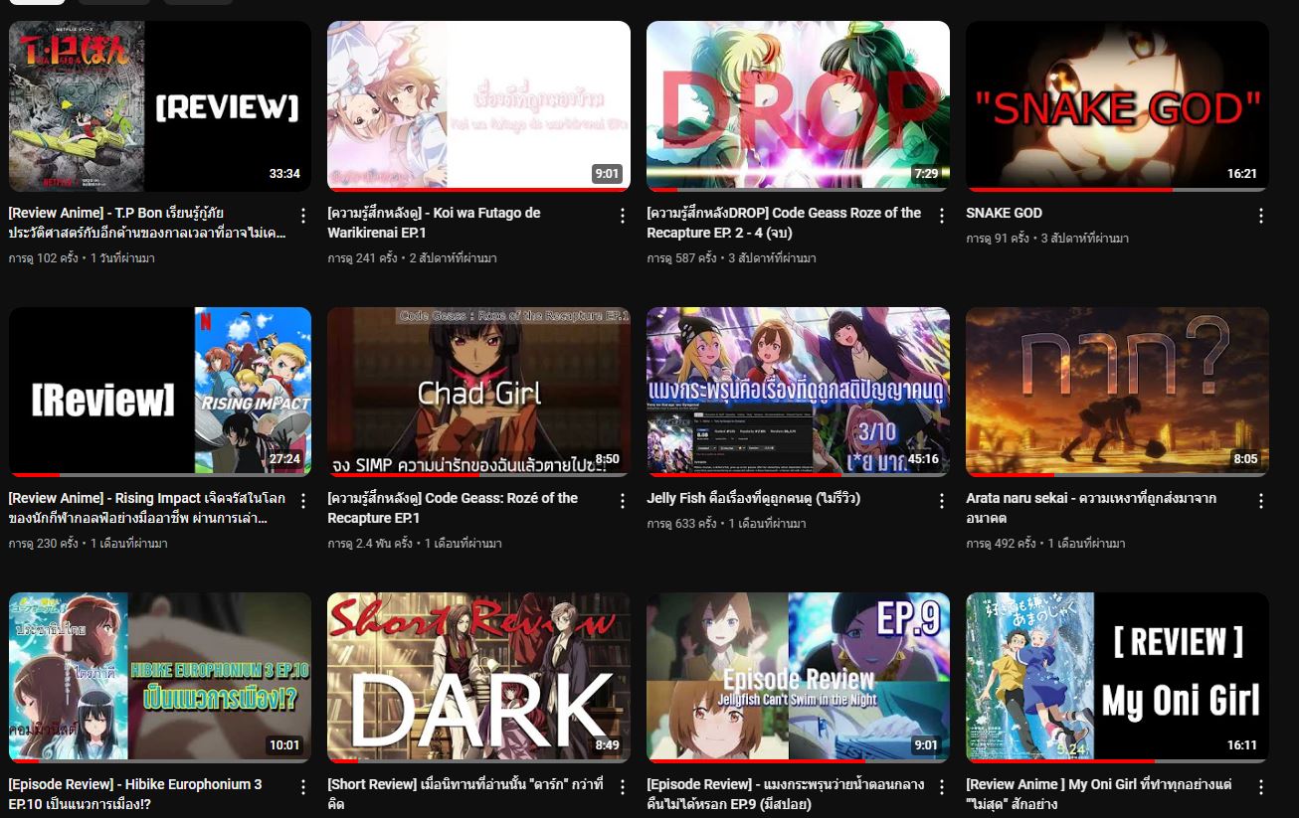The width and height of the screenshot is (1299, 818).
Task: Open the action menu for the Jellyfish EP.9 episode review
Action: click(942, 787)
